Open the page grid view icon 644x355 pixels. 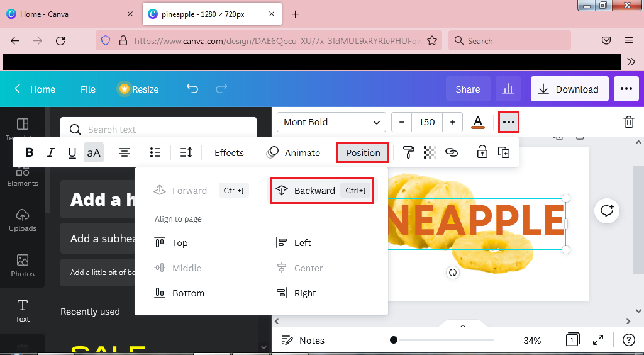point(572,340)
